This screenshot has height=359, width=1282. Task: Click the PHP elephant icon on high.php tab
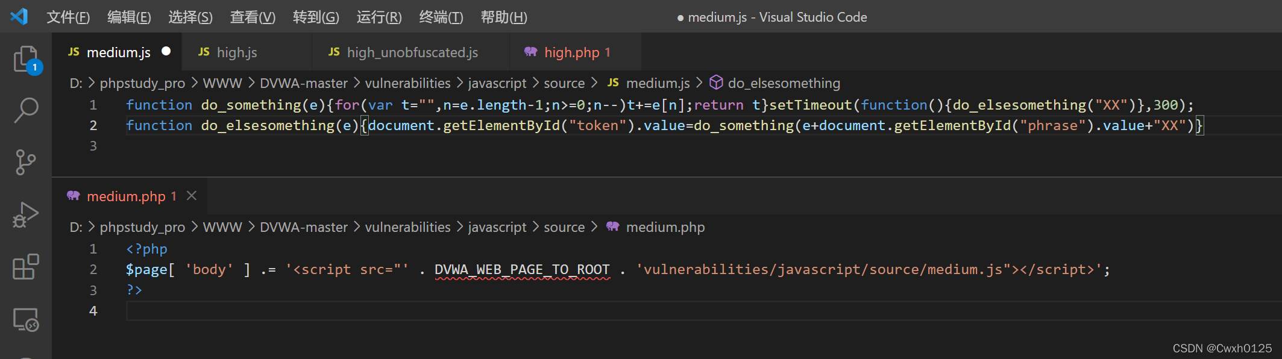click(530, 52)
